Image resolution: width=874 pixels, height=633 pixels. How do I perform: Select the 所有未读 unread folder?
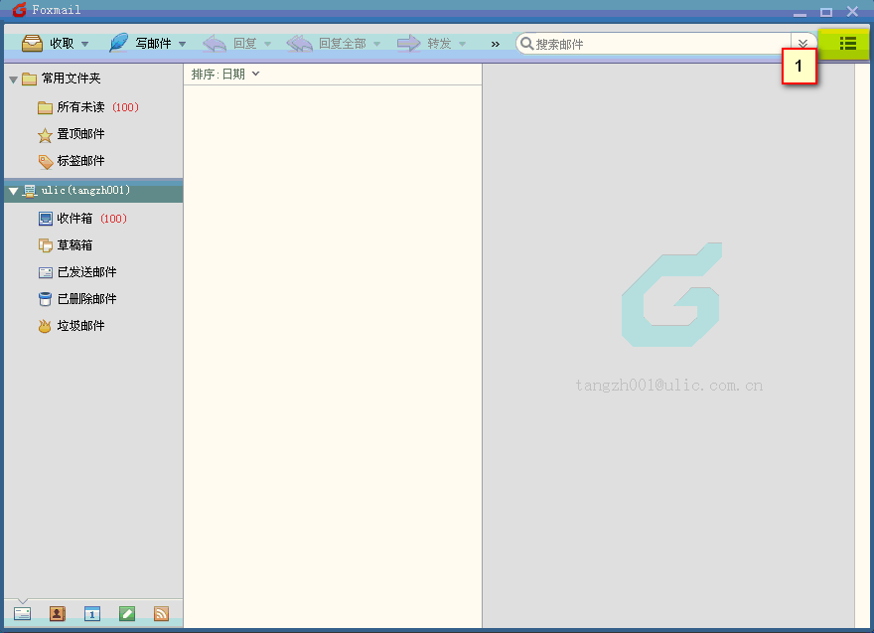tap(79, 107)
